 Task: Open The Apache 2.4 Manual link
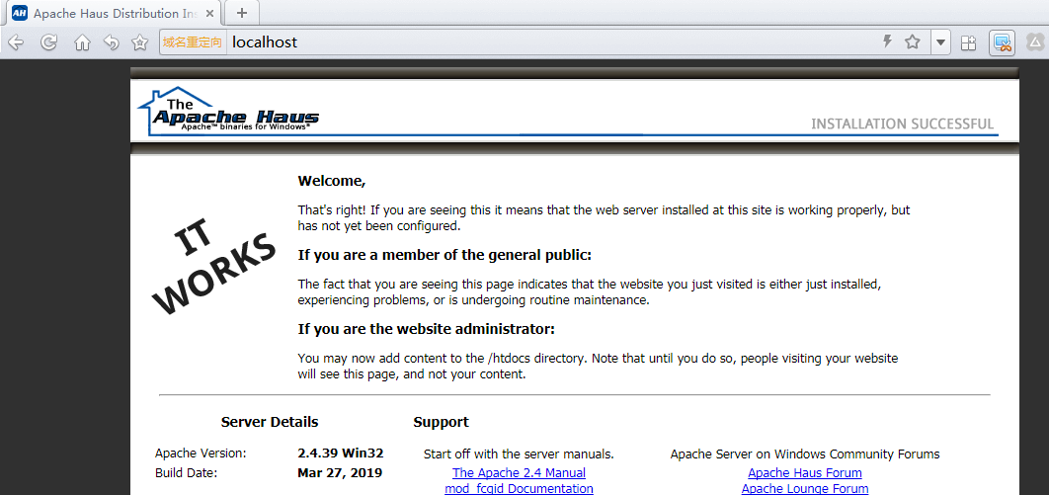click(x=520, y=472)
